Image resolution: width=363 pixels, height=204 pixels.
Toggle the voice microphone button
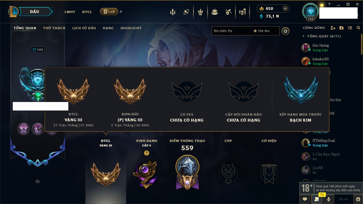329,199
